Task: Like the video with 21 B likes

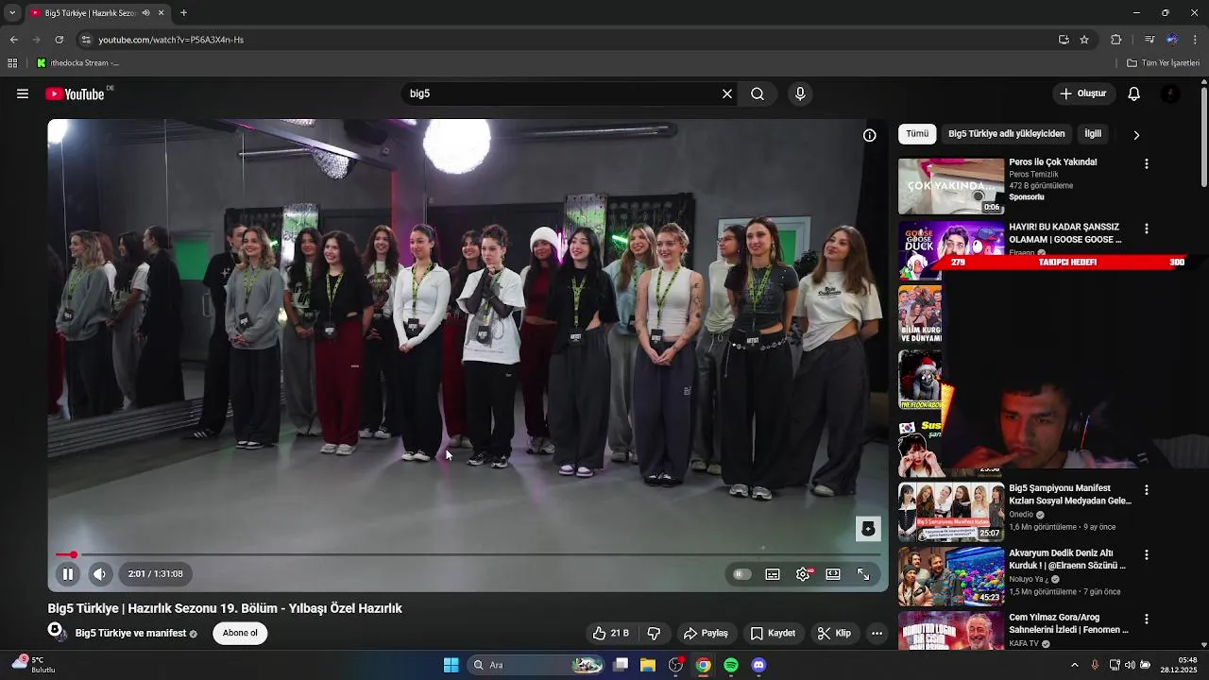Action: click(610, 633)
